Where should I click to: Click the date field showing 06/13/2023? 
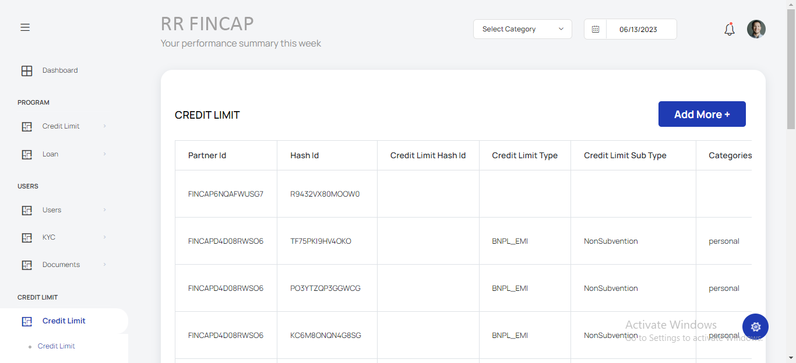[638, 29]
